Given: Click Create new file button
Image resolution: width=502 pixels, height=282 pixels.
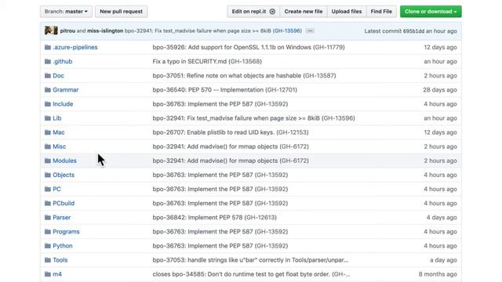Looking at the screenshot, I should 304,12.
